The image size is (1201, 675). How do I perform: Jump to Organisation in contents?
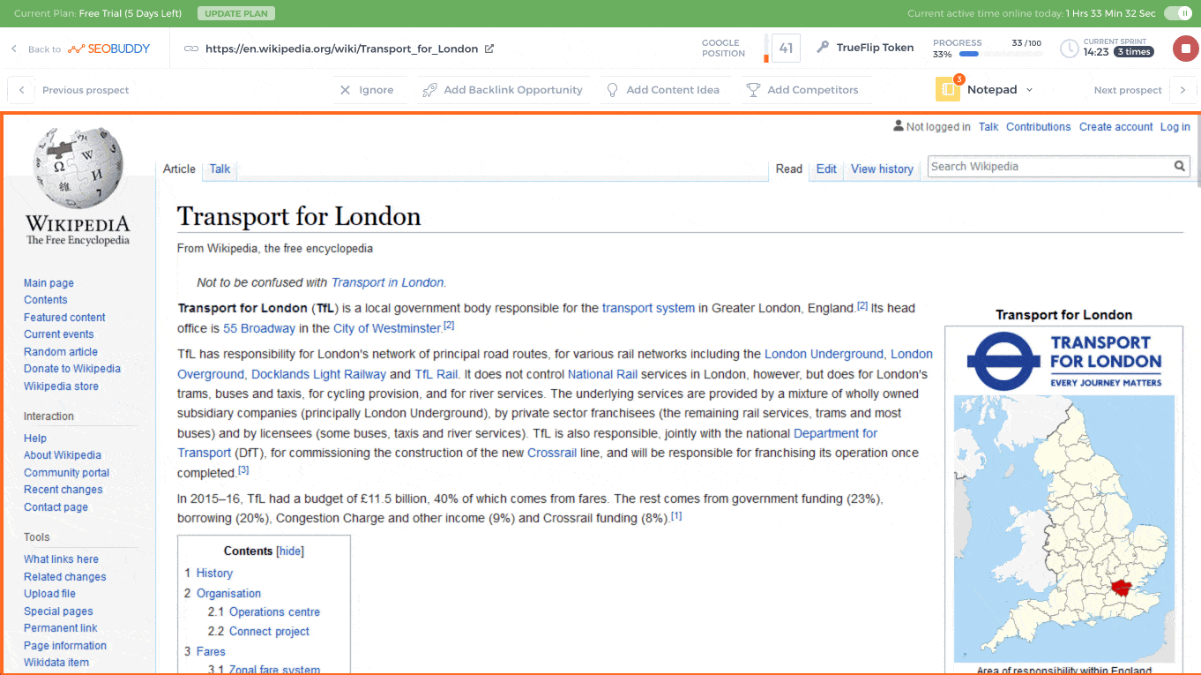[x=228, y=593]
